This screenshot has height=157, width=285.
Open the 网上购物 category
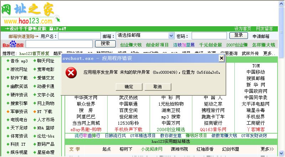[x=46, y=103]
